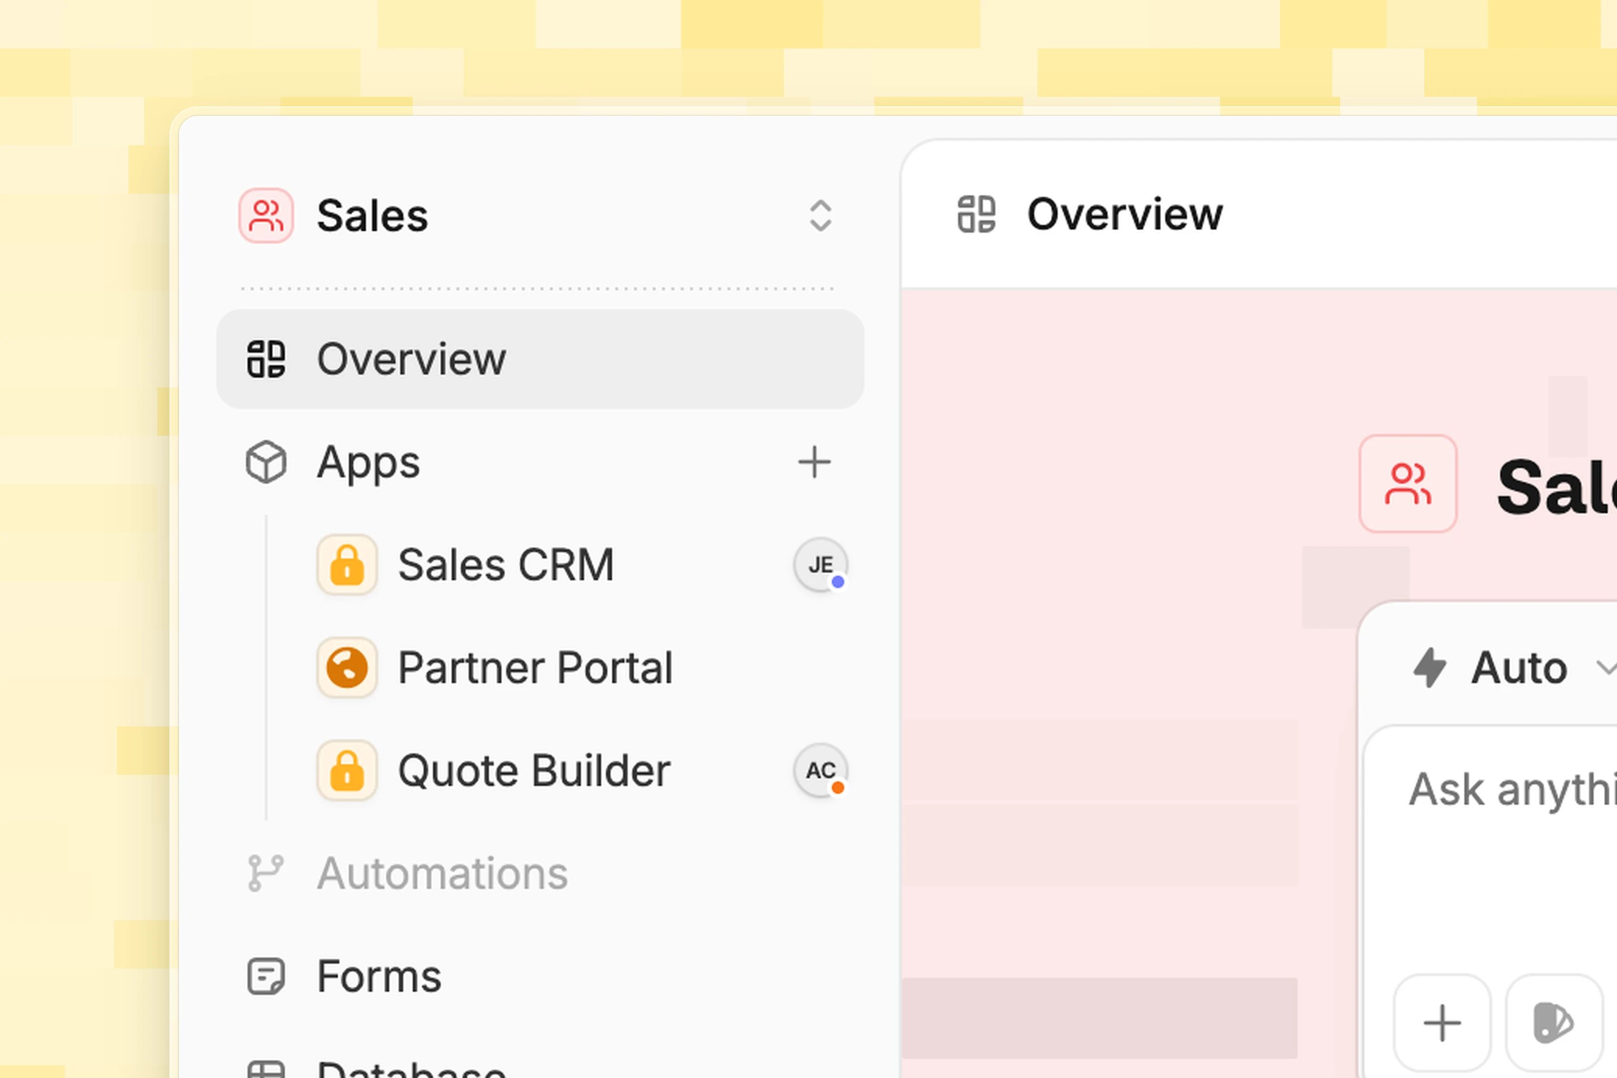1617x1078 pixels.
Task: Click the plus button below the prompt box
Action: point(1442,1023)
